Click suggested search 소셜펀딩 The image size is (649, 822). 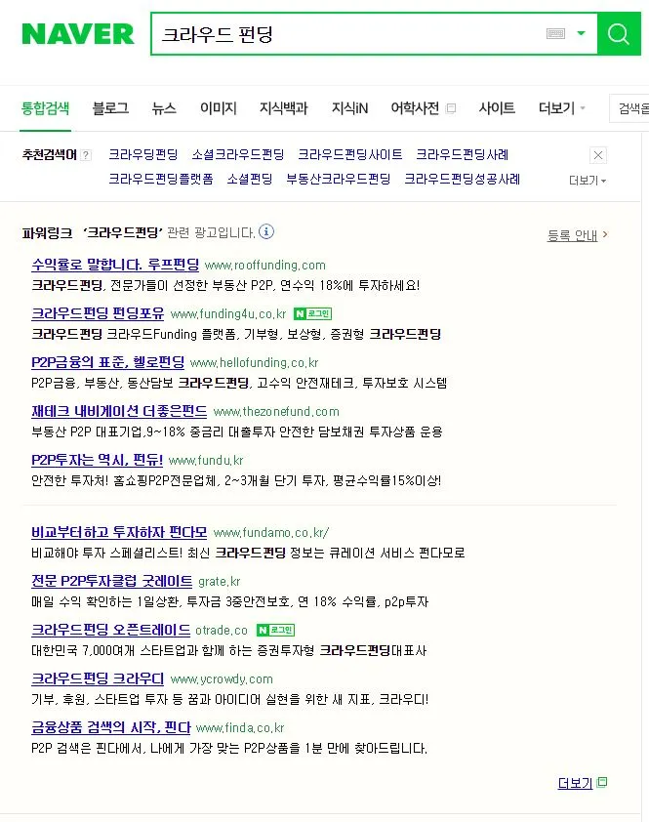(x=250, y=180)
